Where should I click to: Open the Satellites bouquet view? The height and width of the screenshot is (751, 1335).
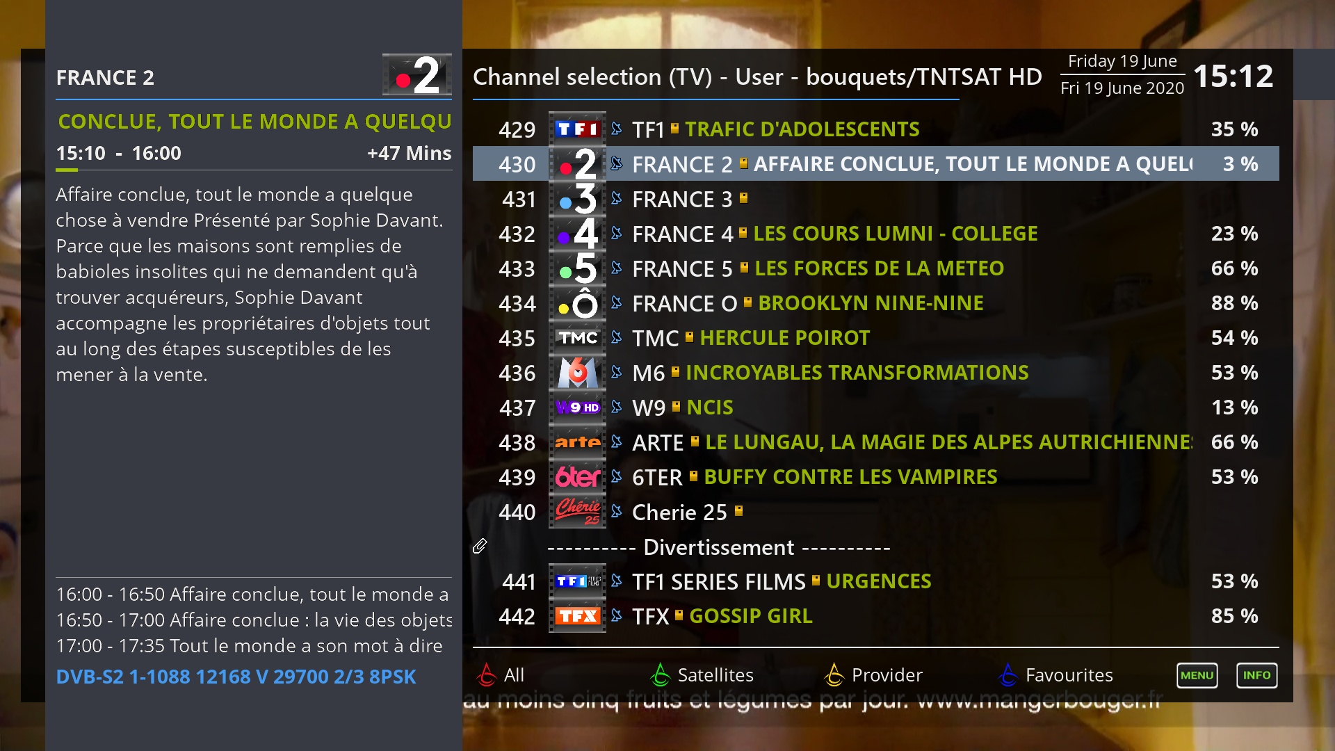[715, 675]
